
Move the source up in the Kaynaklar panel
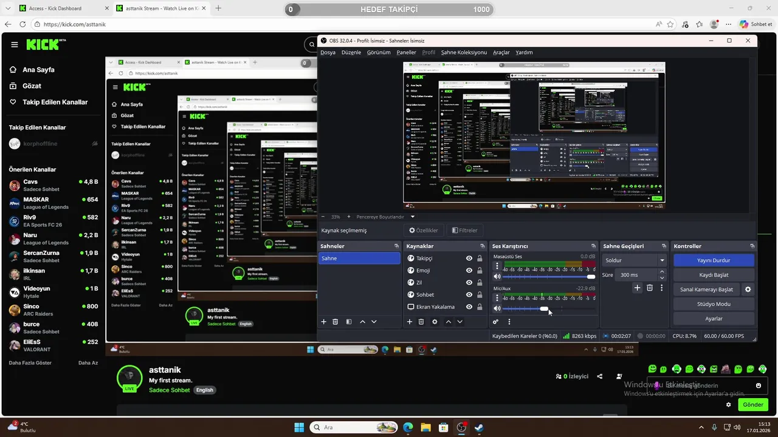[449, 322]
